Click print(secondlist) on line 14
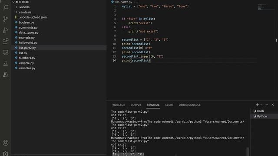278x156 pixels. [x=136, y=61]
